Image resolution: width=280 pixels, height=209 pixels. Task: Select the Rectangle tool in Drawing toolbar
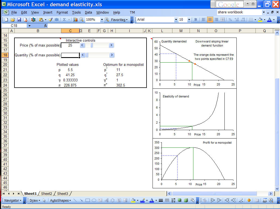coord(88,201)
